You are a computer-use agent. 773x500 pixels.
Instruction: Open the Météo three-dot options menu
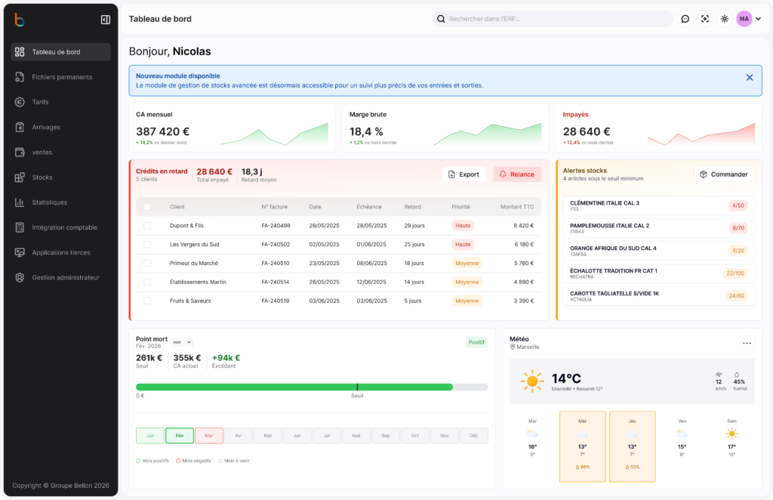tap(747, 343)
